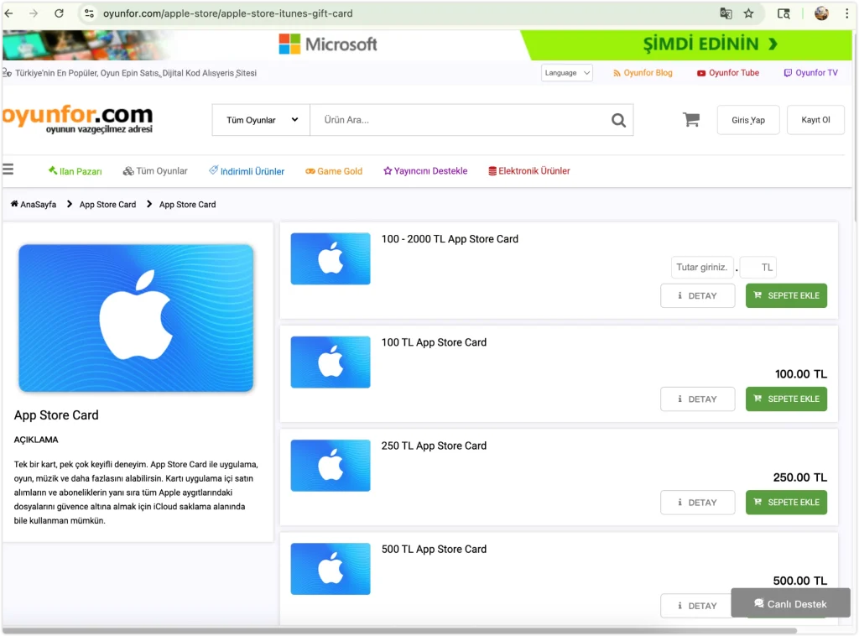This screenshot has height=636, width=859.
Task: Expand the Tüm Oyunlar category dropdown
Action: click(262, 120)
